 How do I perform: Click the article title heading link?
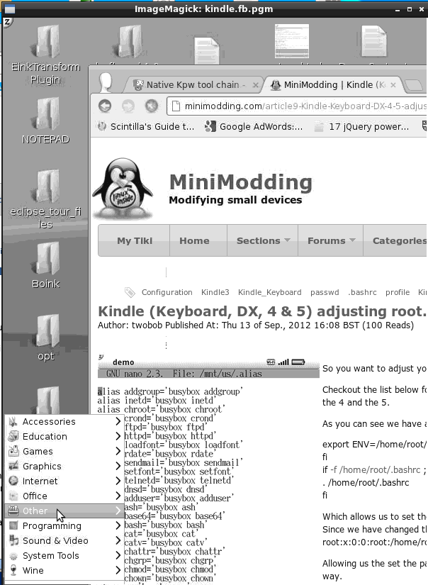pyautogui.click(x=262, y=311)
